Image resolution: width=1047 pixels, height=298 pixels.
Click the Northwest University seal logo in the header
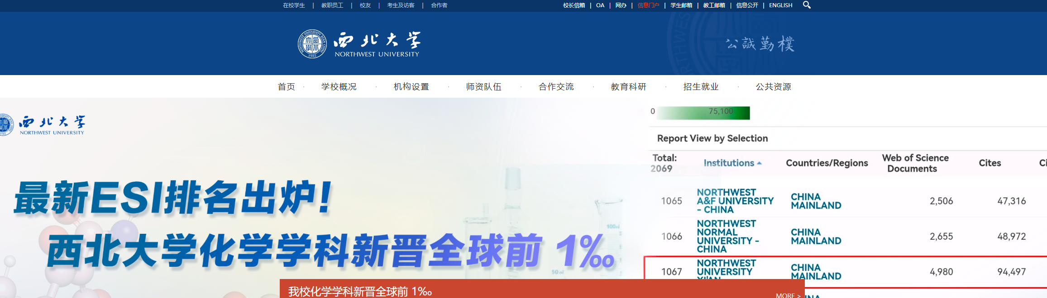[312, 44]
